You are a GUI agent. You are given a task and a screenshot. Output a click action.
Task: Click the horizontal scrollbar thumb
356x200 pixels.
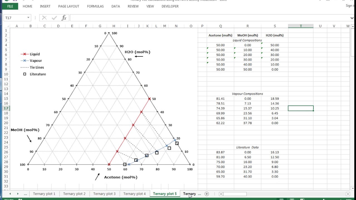click(235, 194)
